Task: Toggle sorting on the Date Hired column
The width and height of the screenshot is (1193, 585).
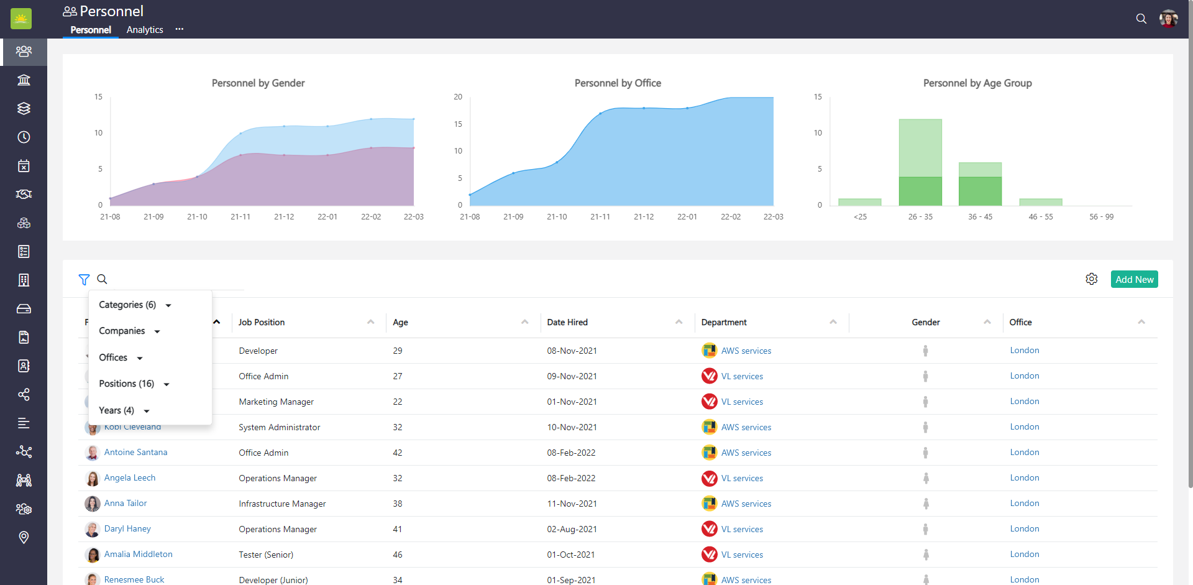Action: (679, 323)
